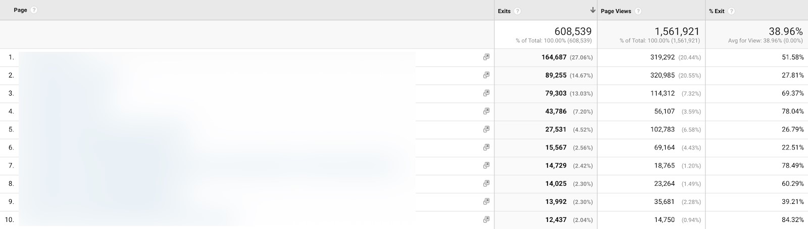
Task: Open row 4 page link icon
Action: tap(486, 111)
